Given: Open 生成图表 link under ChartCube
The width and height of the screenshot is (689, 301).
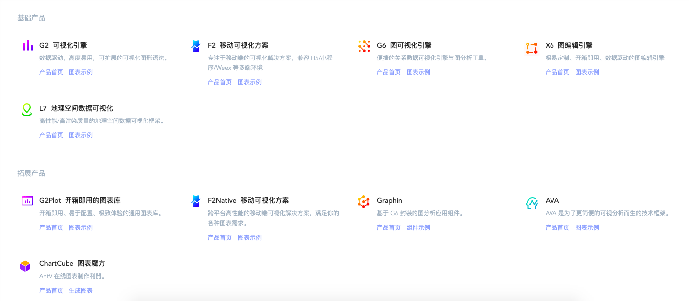Looking at the screenshot, I should click(x=81, y=291).
